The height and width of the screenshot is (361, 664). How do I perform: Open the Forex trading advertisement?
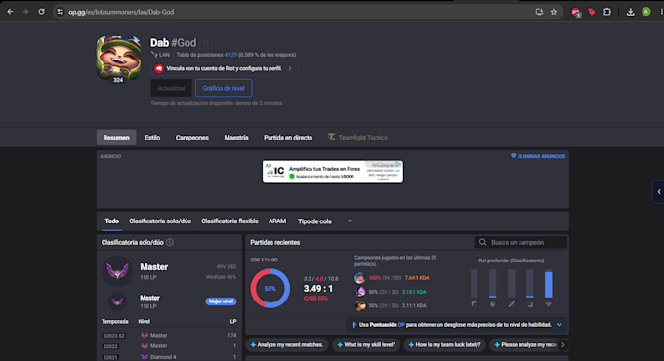click(332, 172)
